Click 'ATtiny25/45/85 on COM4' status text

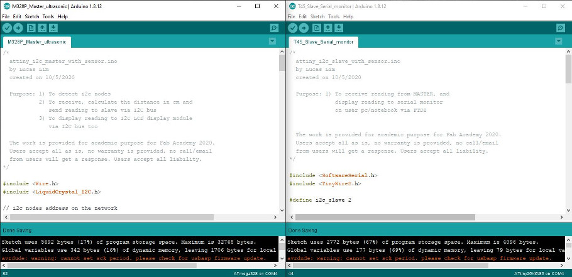point(539,274)
